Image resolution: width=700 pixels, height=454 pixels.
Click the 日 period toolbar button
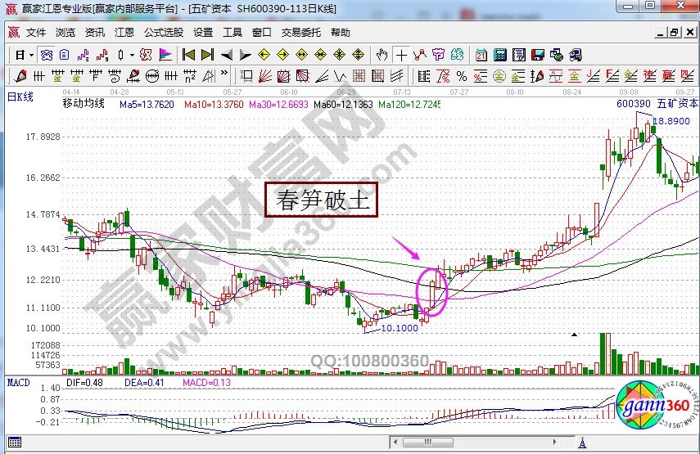click(20, 56)
